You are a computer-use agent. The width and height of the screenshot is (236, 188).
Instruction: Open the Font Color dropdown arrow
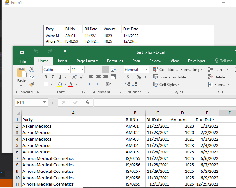pyautogui.click(x=76, y=85)
